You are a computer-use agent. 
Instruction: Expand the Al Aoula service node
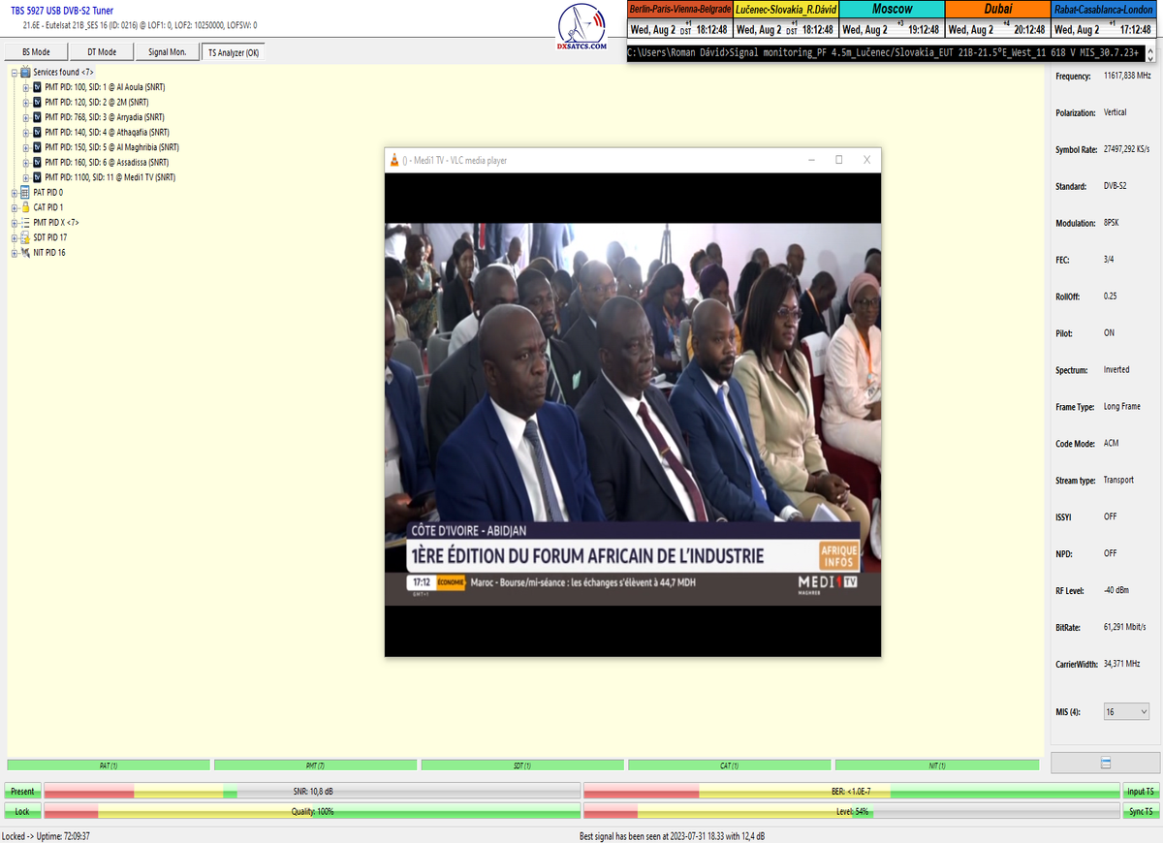click(26, 87)
